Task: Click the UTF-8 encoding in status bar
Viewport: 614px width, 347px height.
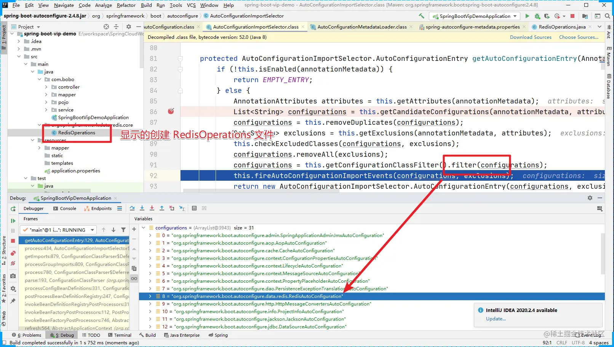Action: [x=578, y=342]
